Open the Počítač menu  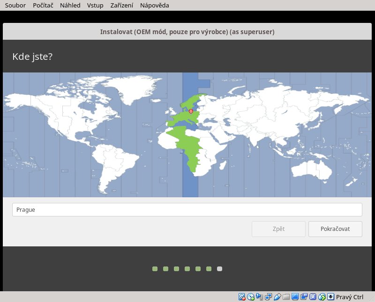(x=43, y=5)
